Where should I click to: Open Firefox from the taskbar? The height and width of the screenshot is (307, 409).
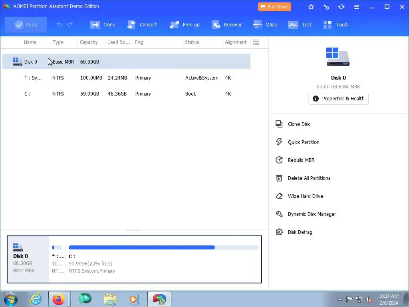59,299
